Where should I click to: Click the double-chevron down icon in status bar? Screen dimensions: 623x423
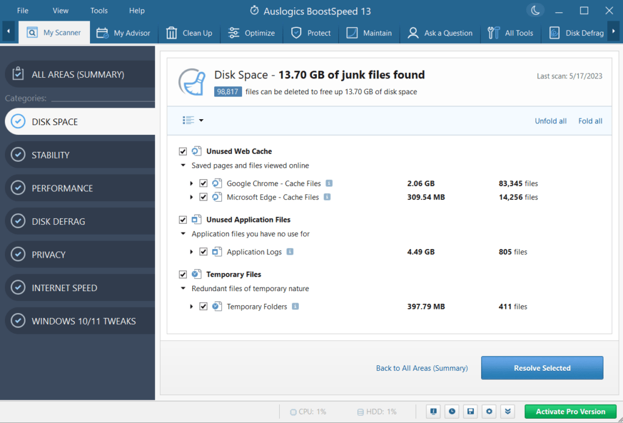507,411
